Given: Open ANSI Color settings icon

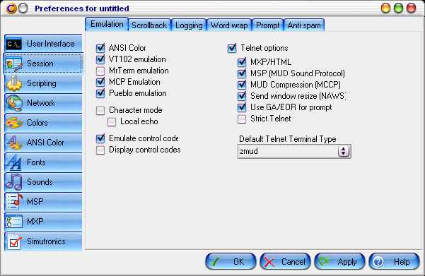Looking at the screenshot, I should (x=14, y=143).
